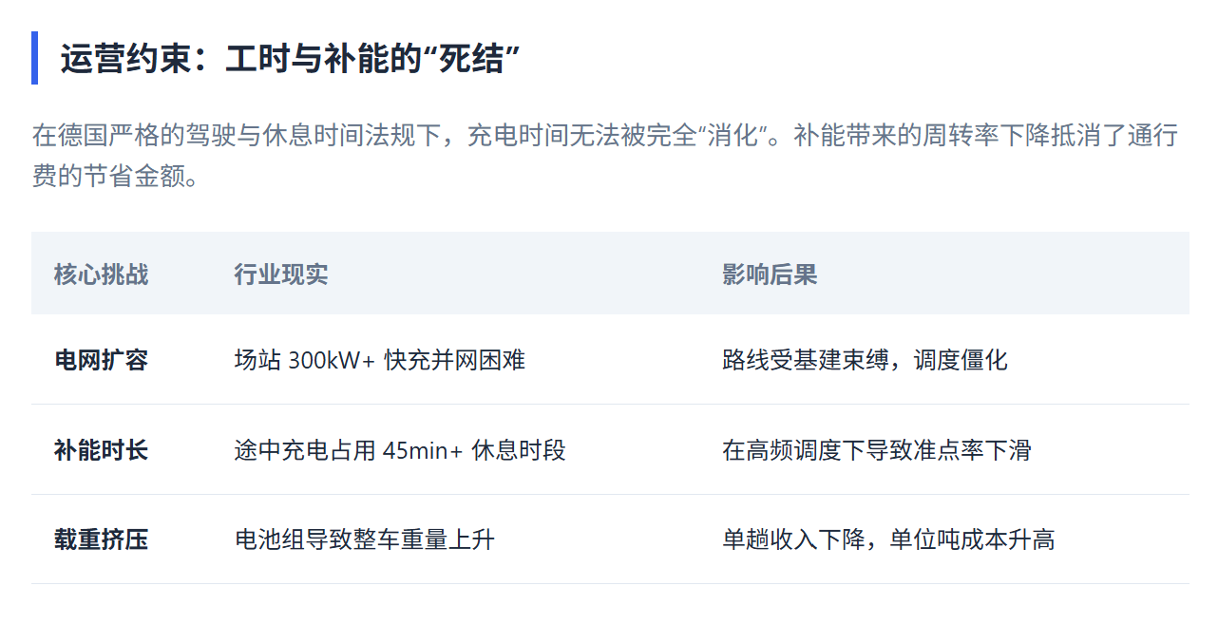Click the paragraph text "费的节省金额。"
Screen dimensions: 1218x643
tap(116, 176)
